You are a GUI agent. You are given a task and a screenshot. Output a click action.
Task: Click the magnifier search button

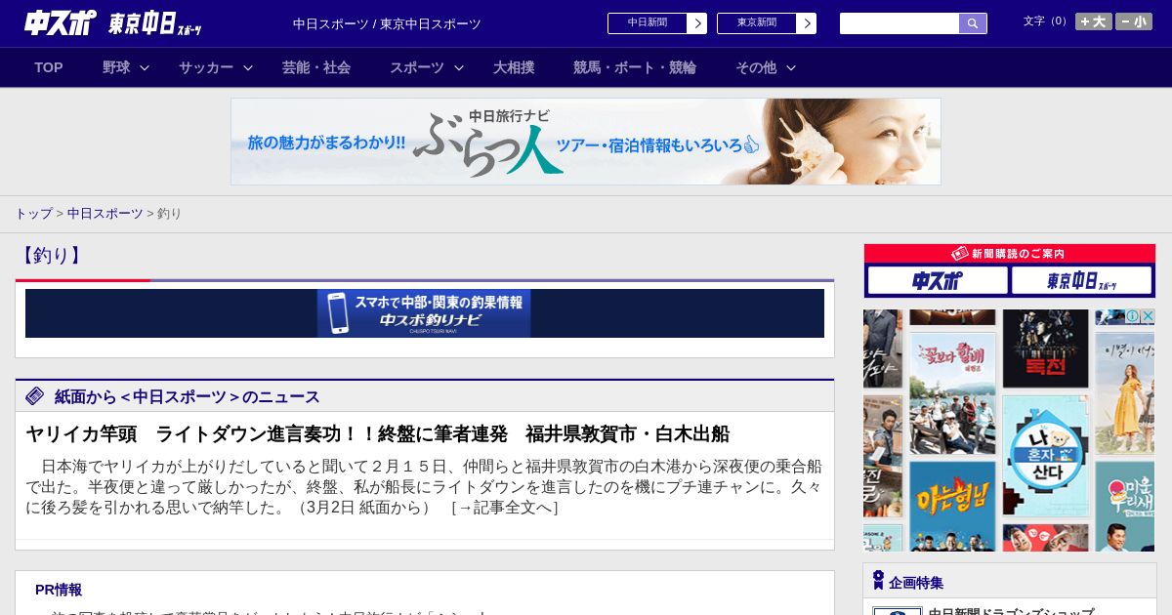coord(973,23)
